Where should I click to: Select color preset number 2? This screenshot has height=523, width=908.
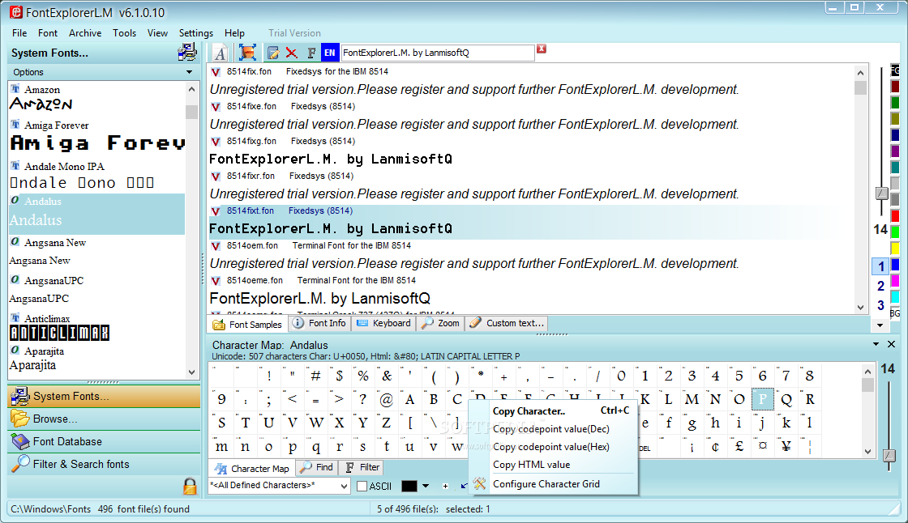pyautogui.click(x=880, y=286)
